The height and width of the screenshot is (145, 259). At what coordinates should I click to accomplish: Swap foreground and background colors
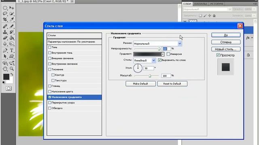click(x=12, y=75)
